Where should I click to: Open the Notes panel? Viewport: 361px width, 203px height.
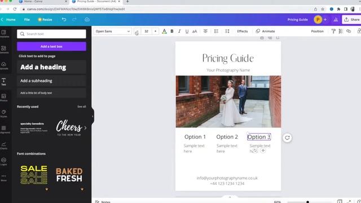[x=103, y=202]
